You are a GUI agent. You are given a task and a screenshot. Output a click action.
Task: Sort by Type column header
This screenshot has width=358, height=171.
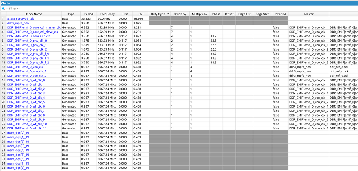point(71,14)
